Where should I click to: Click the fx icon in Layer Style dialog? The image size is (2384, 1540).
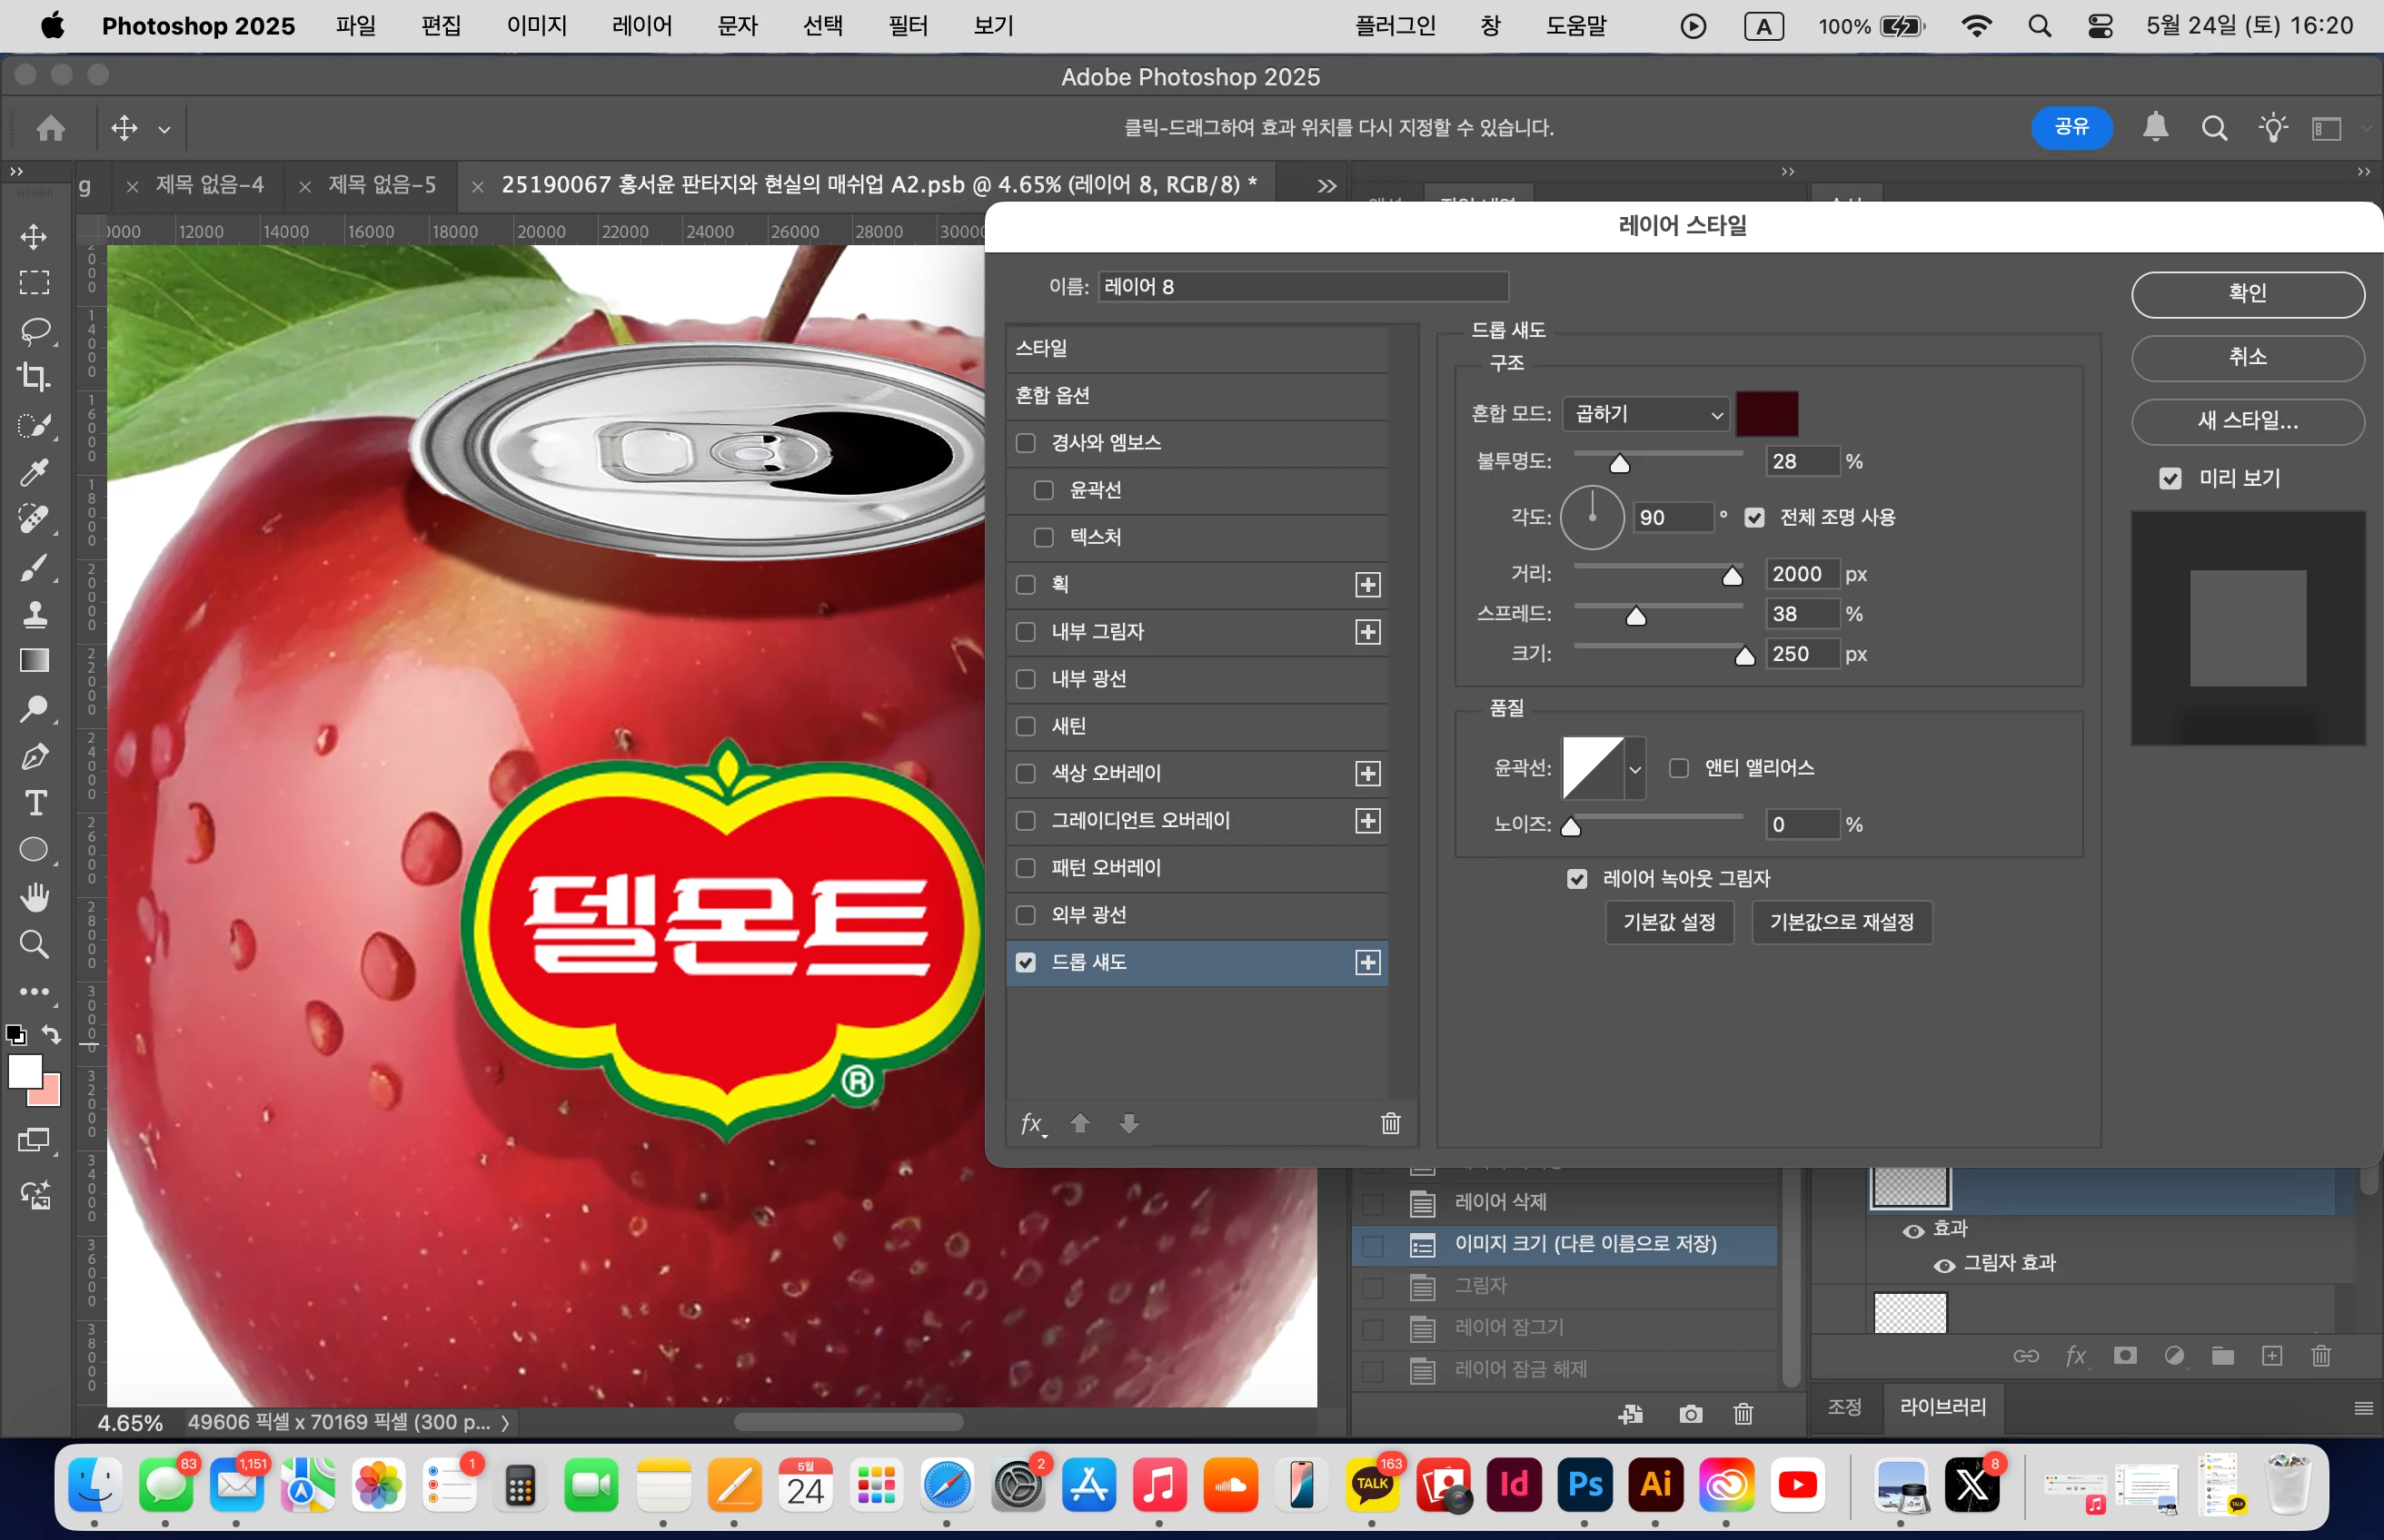[x=1031, y=1123]
